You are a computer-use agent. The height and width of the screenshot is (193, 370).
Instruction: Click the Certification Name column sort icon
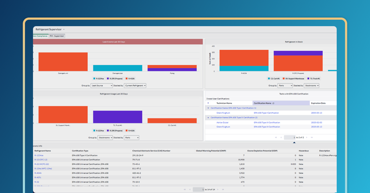(273, 103)
